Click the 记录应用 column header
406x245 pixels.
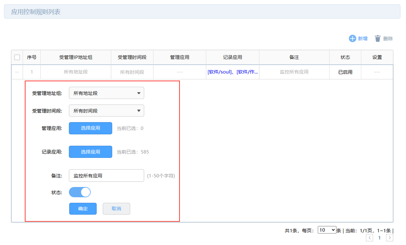point(232,57)
